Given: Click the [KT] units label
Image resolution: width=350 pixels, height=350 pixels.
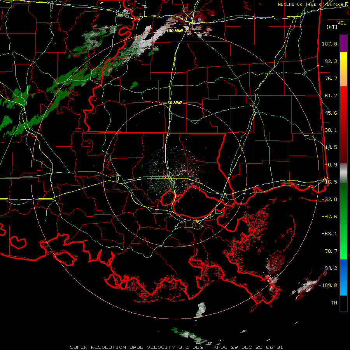Looking at the screenshot, I should [332, 27].
